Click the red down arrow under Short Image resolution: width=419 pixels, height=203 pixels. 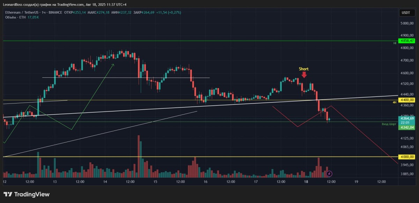pos(304,74)
